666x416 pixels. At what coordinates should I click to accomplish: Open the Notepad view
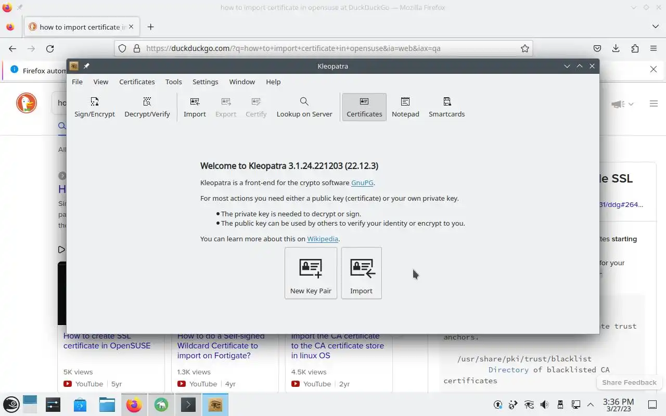tap(405, 107)
